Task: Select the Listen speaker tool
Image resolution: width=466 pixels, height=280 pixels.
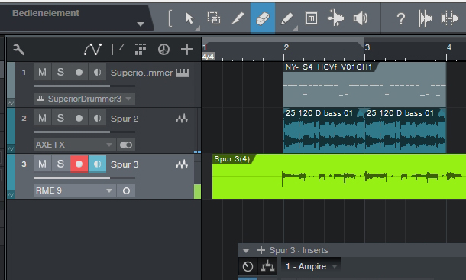Action: pos(361,18)
